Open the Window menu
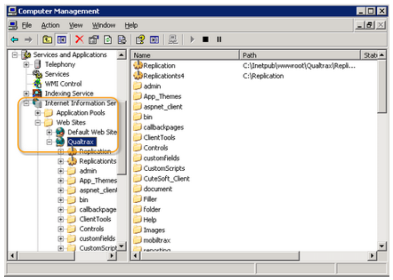 click(x=104, y=25)
